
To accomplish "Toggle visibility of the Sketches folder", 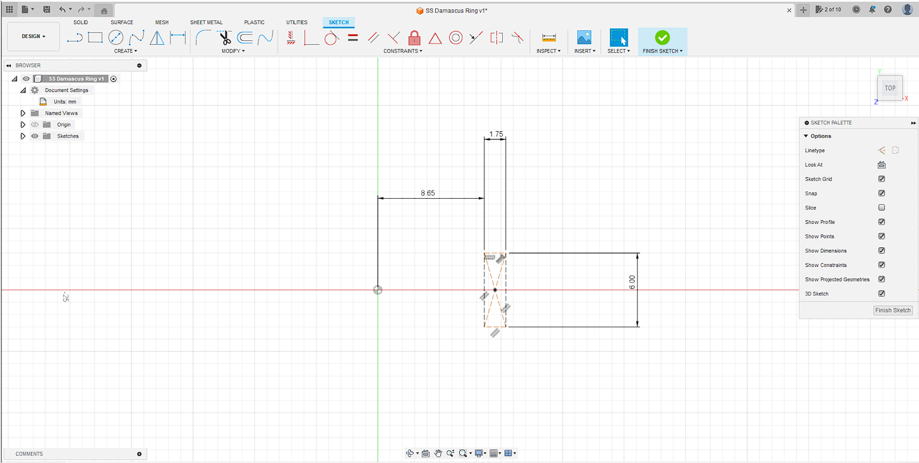I will pyautogui.click(x=35, y=136).
